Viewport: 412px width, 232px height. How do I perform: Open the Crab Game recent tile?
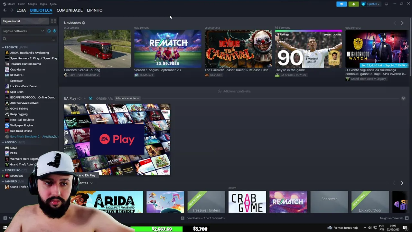(247, 202)
